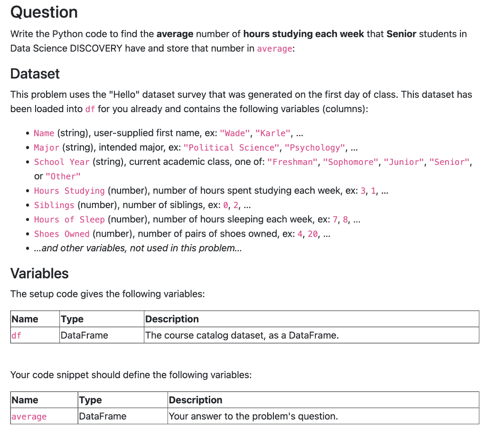This screenshot has width=486, height=439.
Task: Select the "Name" variable in the bulleted list
Action: pos(44,134)
